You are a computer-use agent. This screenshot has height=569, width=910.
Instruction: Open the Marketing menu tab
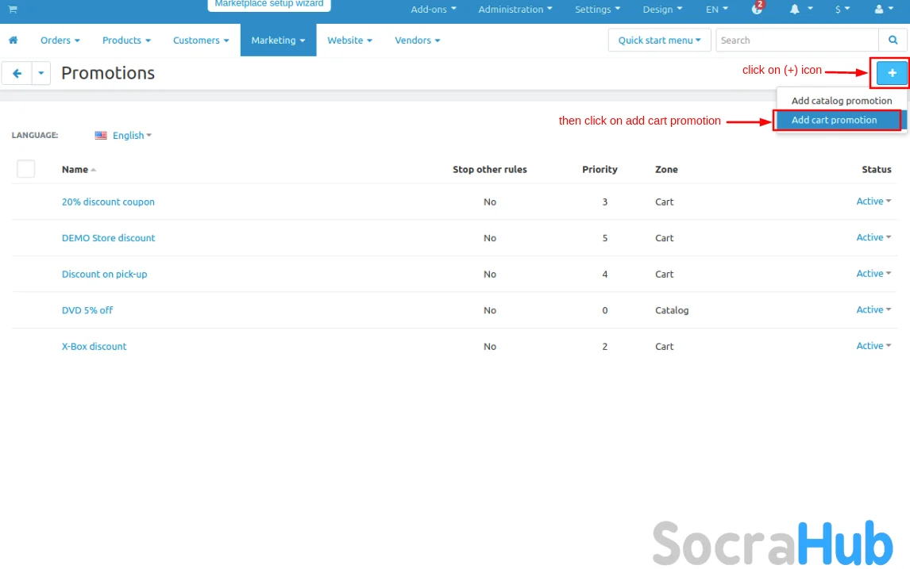[x=278, y=40]
